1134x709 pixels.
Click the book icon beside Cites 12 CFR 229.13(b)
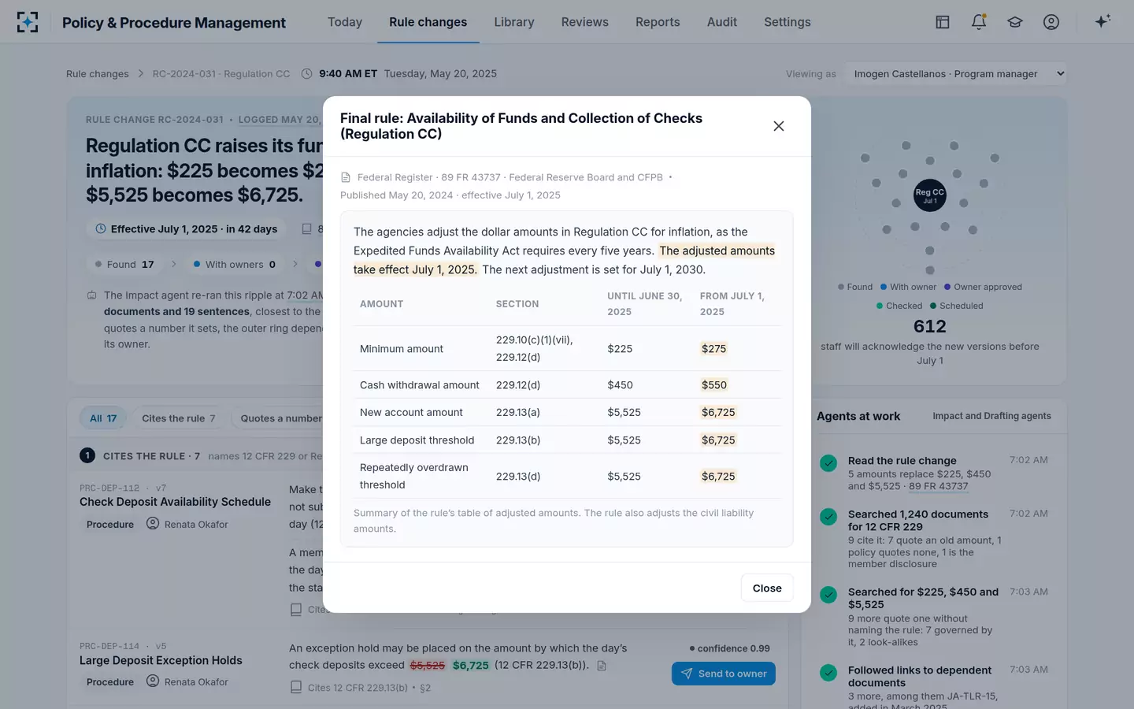pyautogui.click(x=296, y=688)
